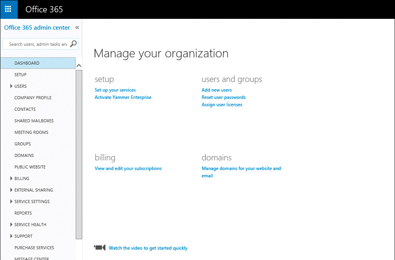Click the sidebar vertical scrollbar thumb
395x260 pixels.
point(79,154)
